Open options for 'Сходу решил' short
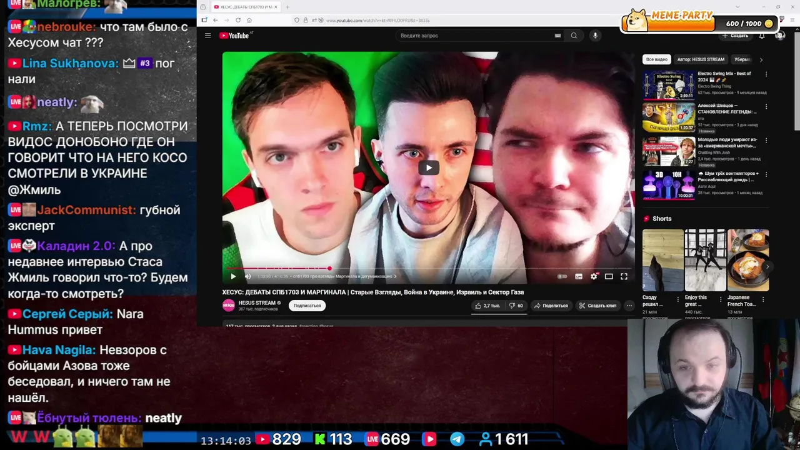This screenshot has height=450, width=800. pos(677,299)
